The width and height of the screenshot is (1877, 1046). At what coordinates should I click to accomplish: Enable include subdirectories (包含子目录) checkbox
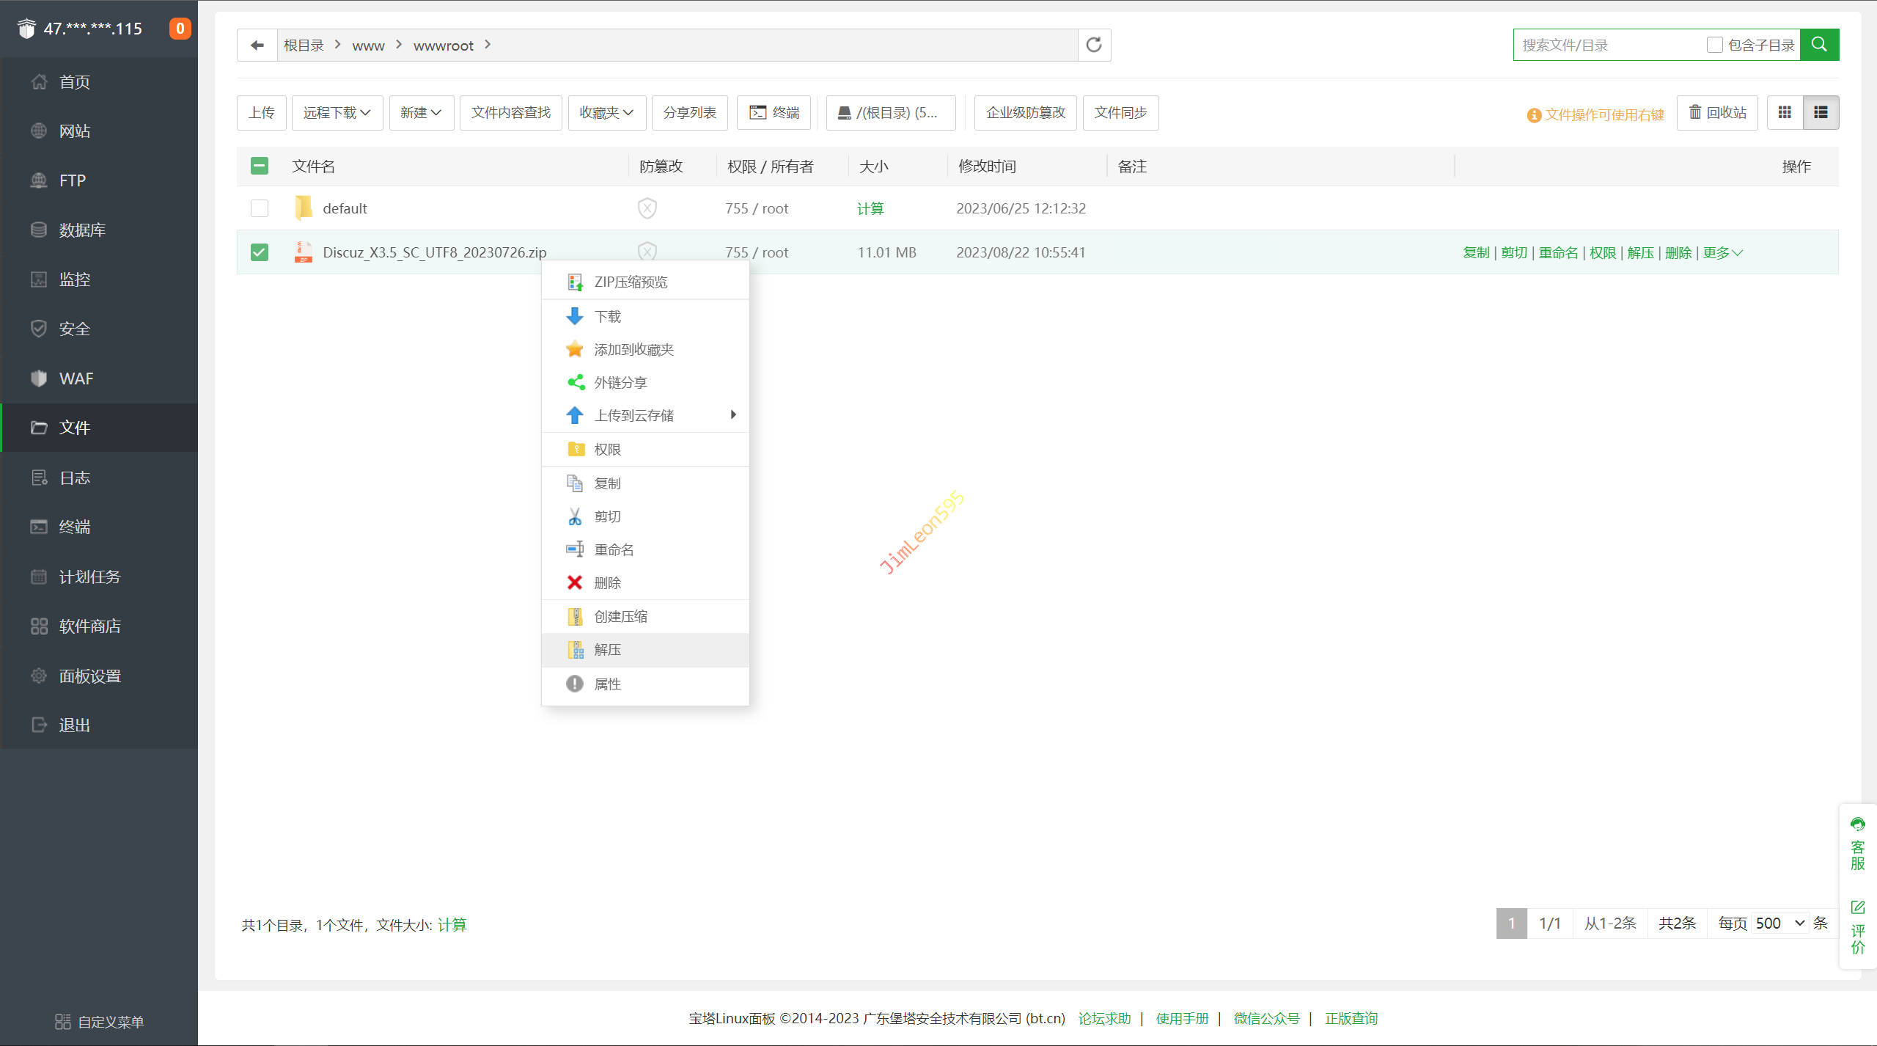(x=1714, y=45)
